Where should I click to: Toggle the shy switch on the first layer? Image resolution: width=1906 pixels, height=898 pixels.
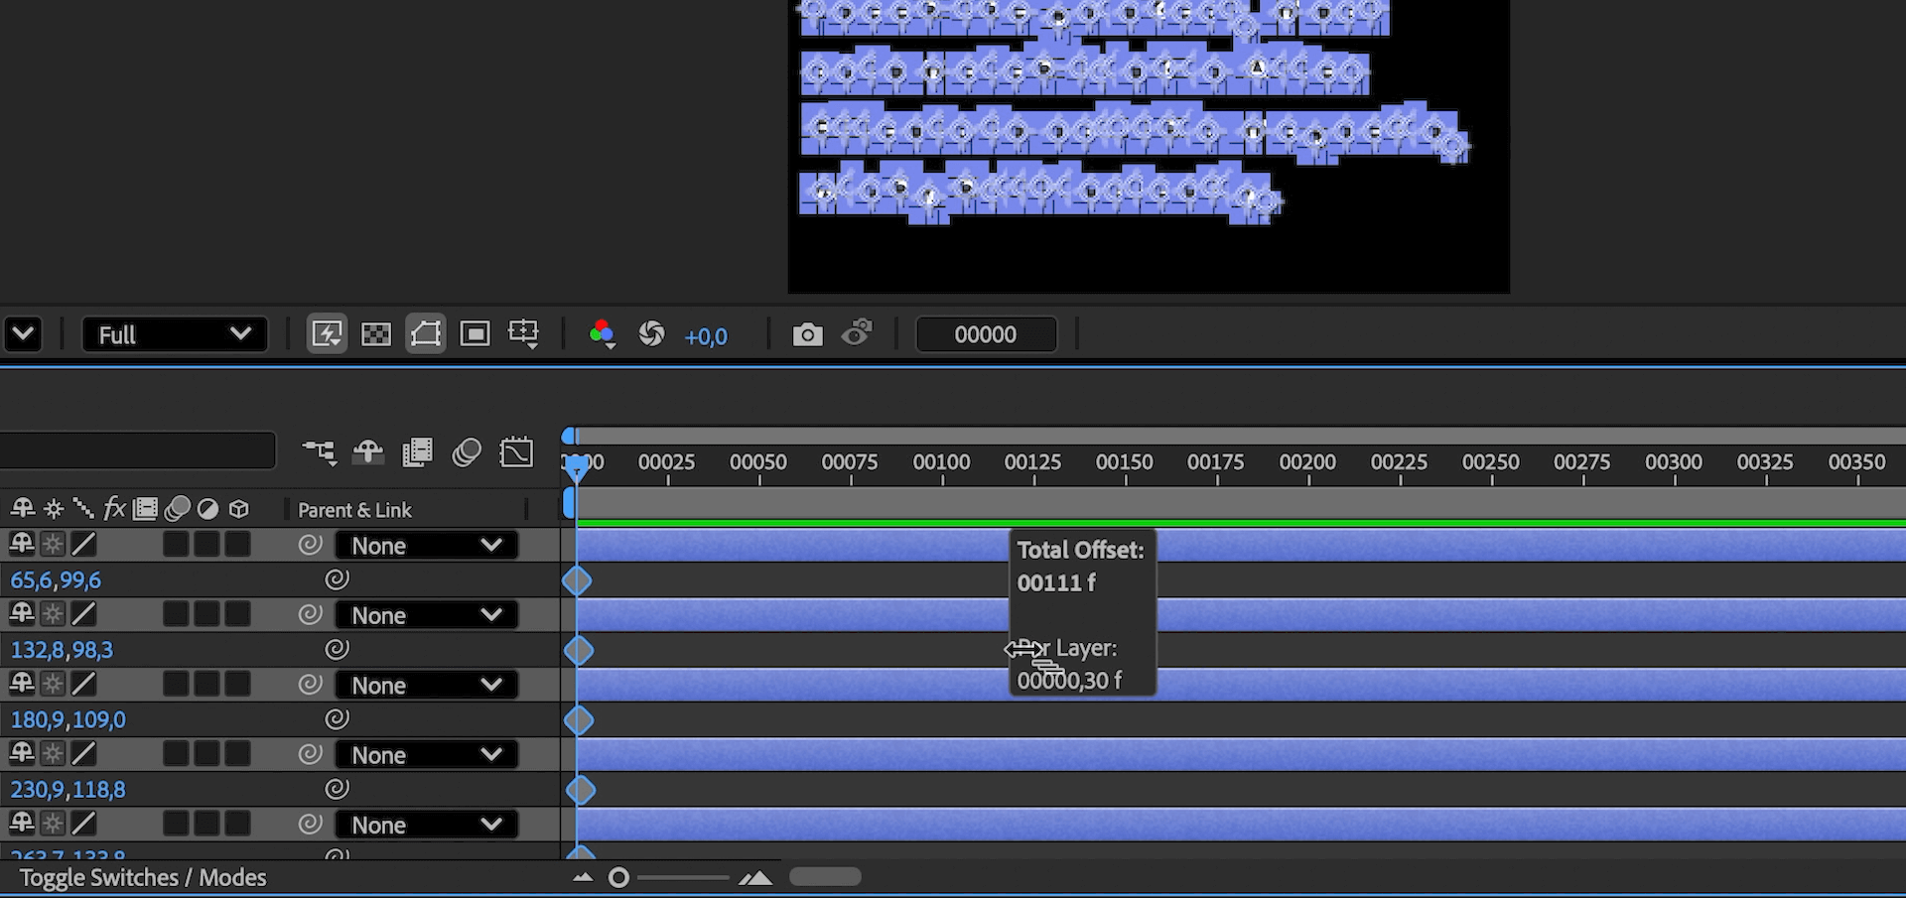pyautogui.click(x=21, y=544)
